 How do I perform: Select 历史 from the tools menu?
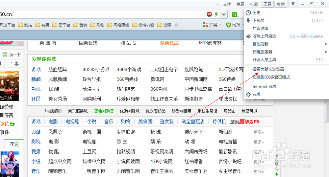point(287,13)
